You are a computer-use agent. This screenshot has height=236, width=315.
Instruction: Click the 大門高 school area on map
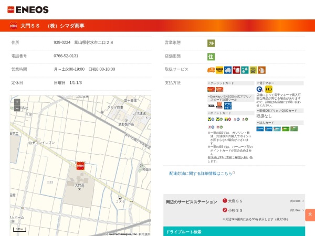(x=79, y=186)
